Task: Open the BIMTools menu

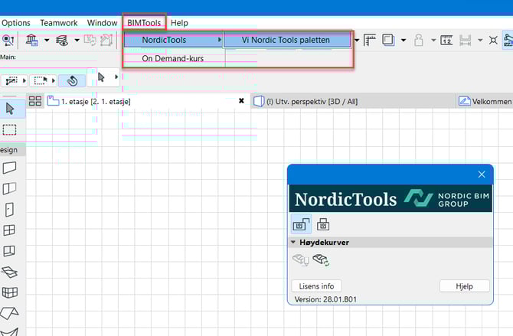Action: 144,23
